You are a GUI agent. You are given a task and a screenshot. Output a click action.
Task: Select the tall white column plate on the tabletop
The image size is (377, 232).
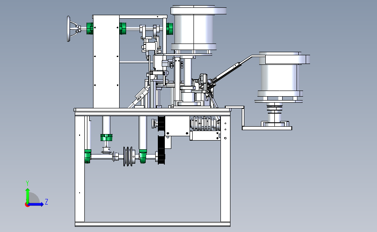tap(106, 62)
